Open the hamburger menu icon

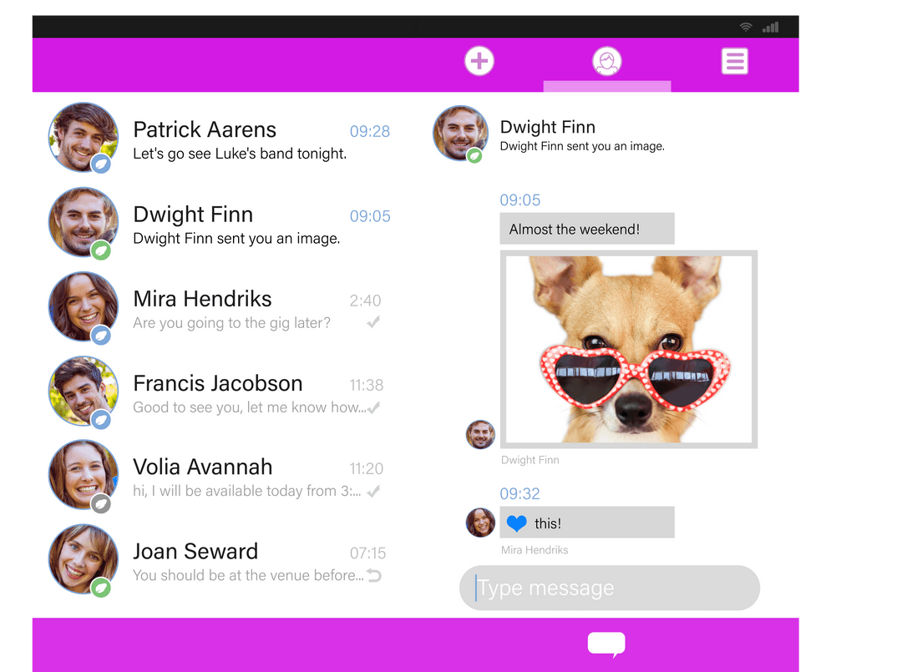point(735,60)
